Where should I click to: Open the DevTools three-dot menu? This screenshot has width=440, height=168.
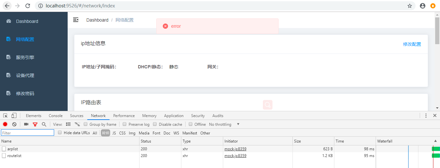pyautogui.click(x=426, y=115)
